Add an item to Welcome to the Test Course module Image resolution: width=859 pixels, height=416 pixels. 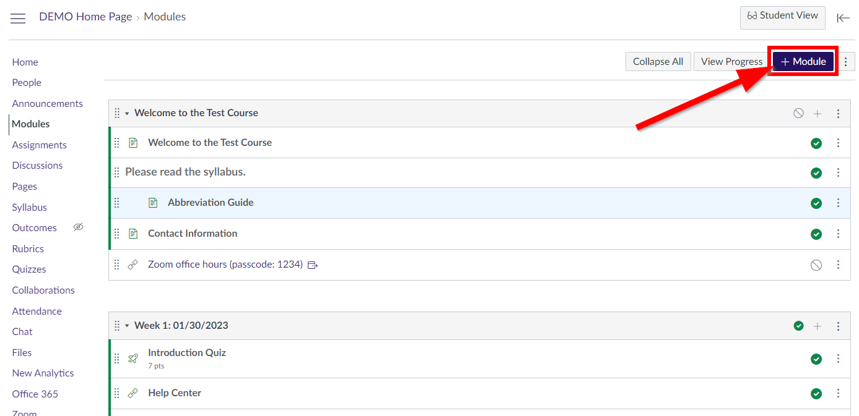coord(818,114)
